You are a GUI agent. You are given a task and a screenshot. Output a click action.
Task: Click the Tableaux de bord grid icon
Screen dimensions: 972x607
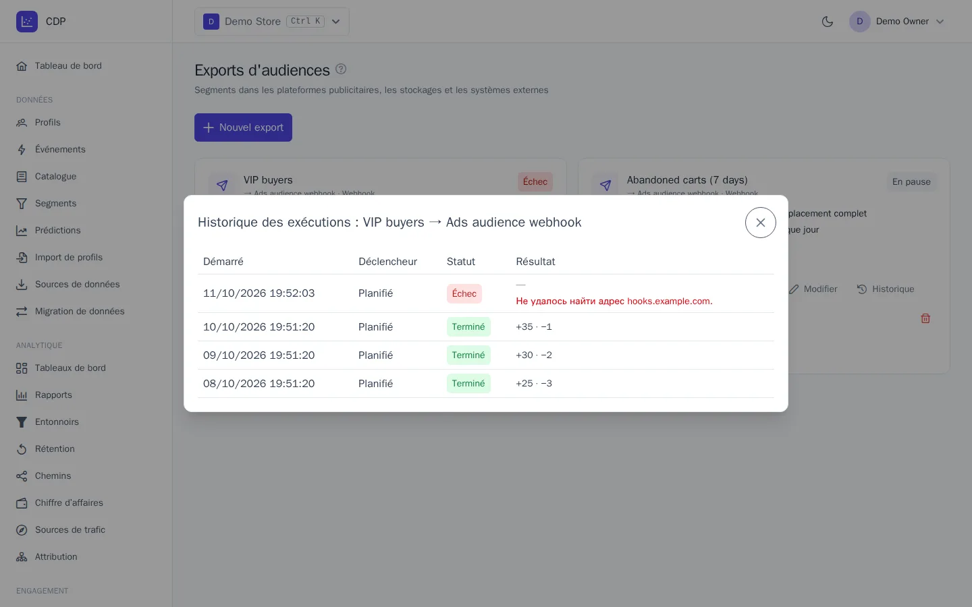(x=22, y=368)
